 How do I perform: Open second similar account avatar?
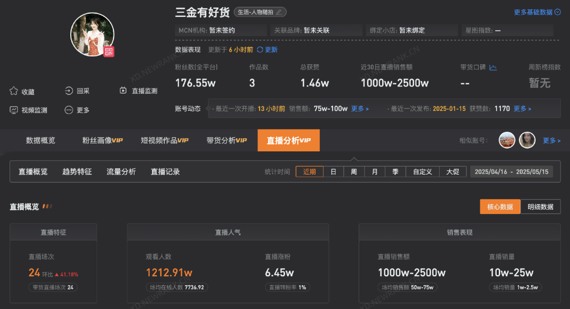527,140
